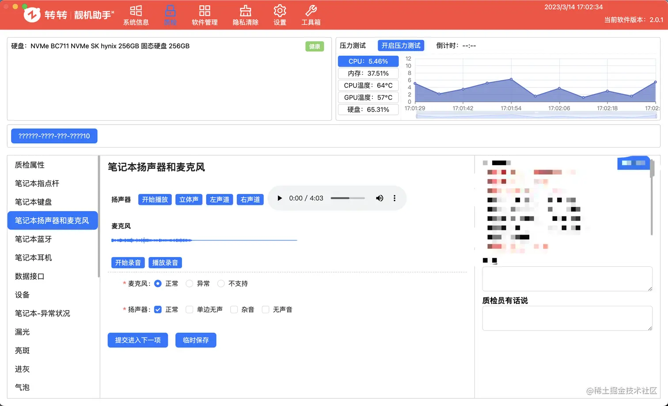Select the 质检 toolbar icon

pyautogui.click(x=170, y=15)
